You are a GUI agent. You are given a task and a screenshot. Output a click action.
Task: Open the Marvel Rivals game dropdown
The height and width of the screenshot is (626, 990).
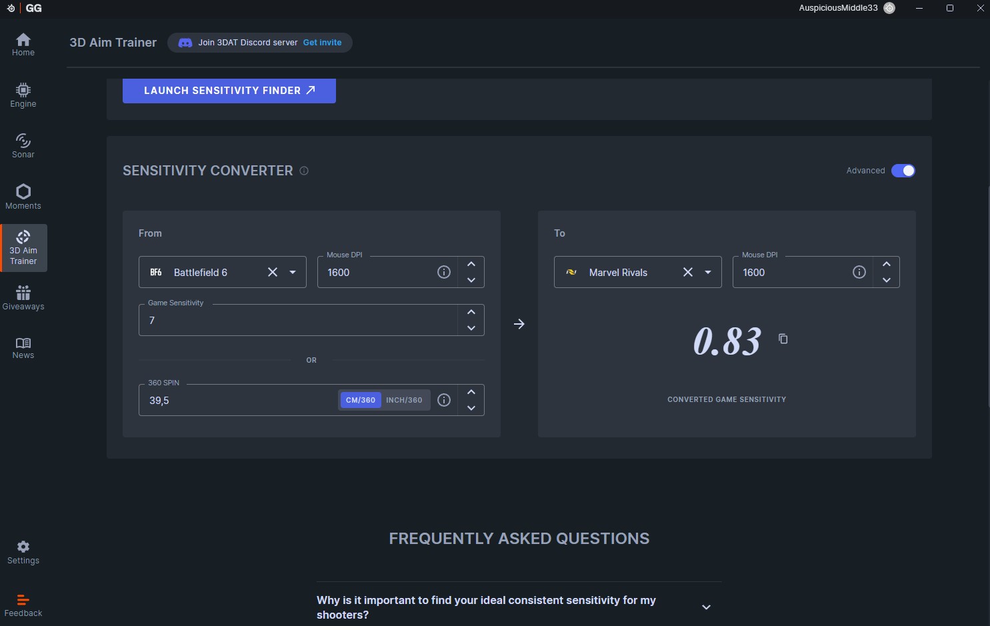tap(708, 272)
